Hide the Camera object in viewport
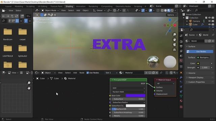 pos(209,21)
